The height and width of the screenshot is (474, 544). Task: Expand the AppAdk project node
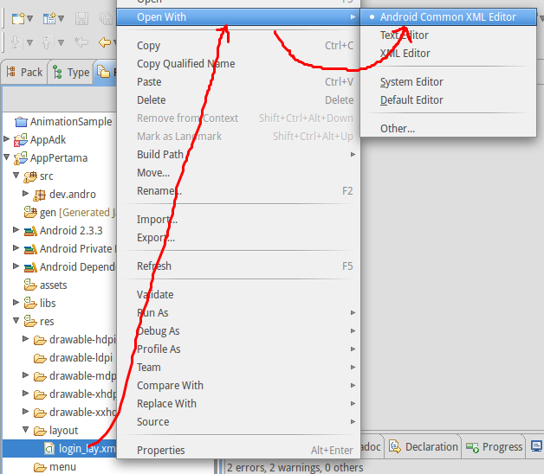(6, 139)
